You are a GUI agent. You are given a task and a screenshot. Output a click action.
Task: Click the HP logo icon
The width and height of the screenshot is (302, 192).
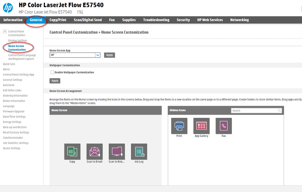coord(8,8)
